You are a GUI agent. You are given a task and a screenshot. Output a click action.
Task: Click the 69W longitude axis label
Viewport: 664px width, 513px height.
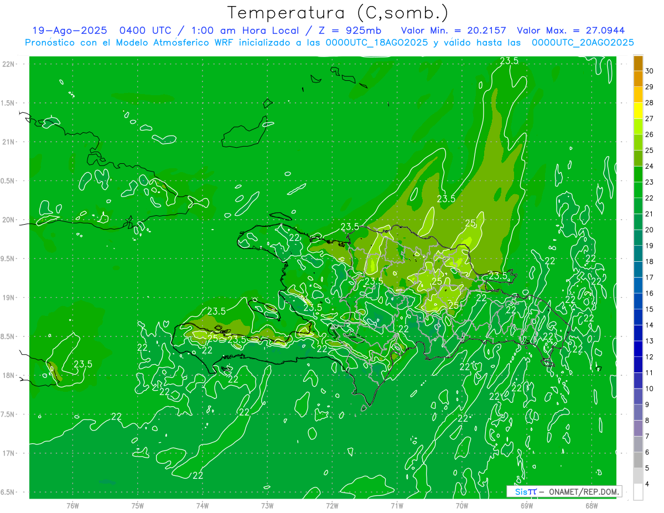click(527, 506)
